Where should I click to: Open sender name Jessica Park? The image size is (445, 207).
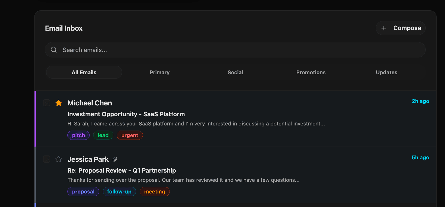tap(88, 159)
